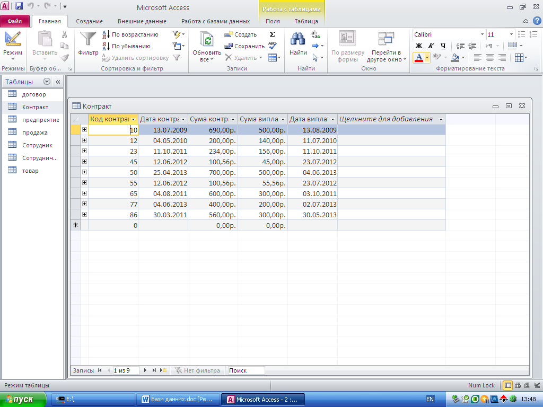The image size is (543, 407).
Task: Open the Сума випла column dropdown arrow
Action: [283, 119]
